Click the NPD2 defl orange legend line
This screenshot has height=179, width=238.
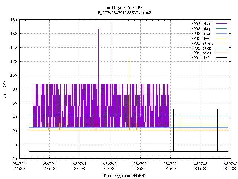coord(221,38)
